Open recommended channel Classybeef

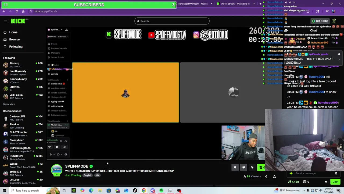pyautogui.click(x=23, y=142)
